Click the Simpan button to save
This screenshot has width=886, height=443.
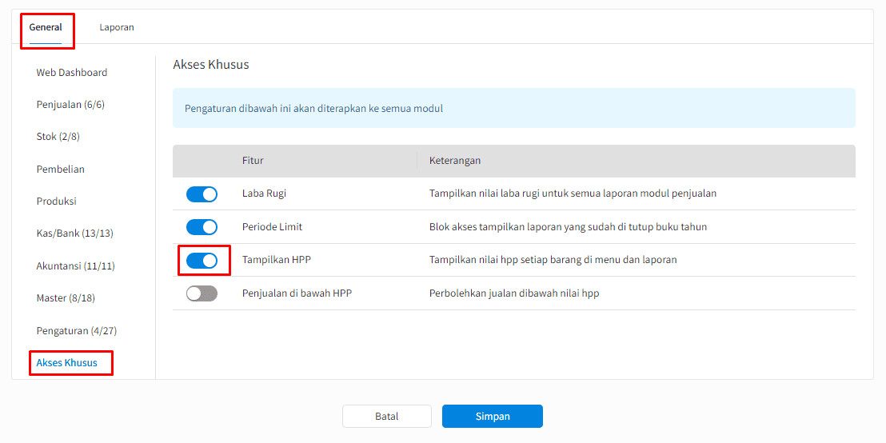point(492,417)
